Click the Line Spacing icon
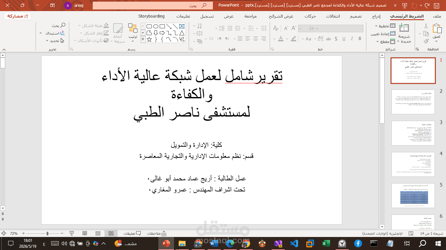The height and width of the screenshot is (250, 446). 221,28
